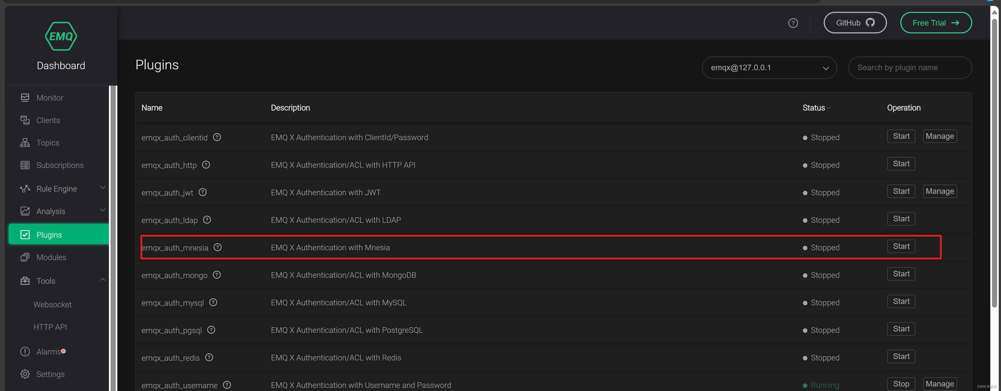Screen dimensions: 1001x391
Task: Open the Status column filter arrow
Action: click(x=828, y=108)
